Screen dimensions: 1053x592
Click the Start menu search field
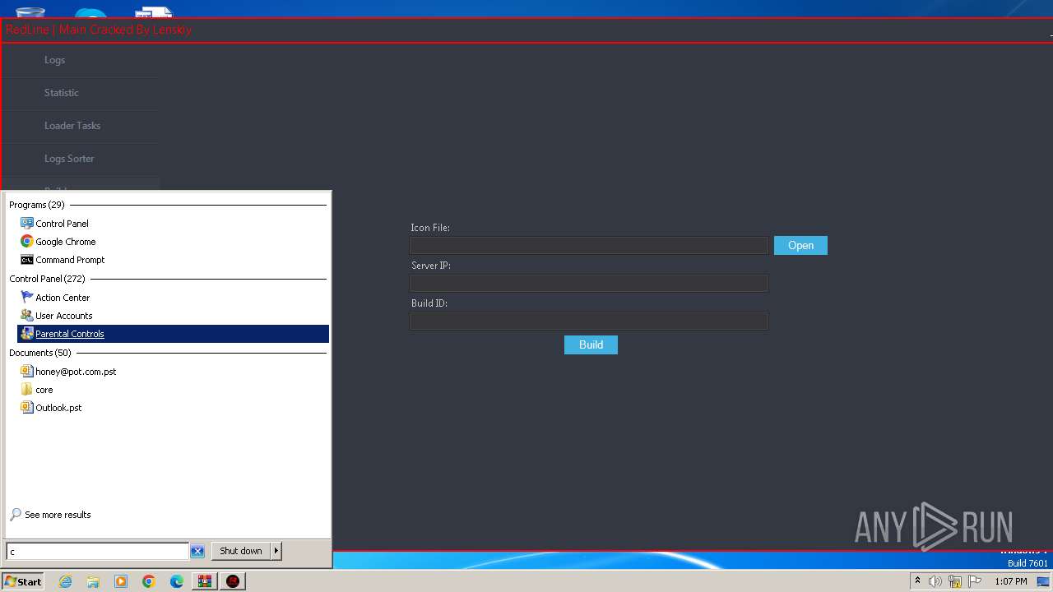(x=98, y=552)
